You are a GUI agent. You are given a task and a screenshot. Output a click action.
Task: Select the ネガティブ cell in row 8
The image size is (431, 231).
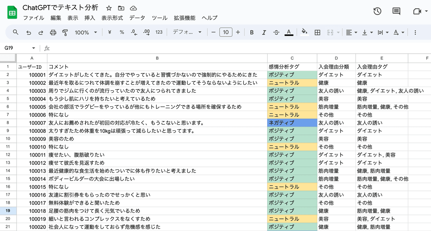point(292,123)
